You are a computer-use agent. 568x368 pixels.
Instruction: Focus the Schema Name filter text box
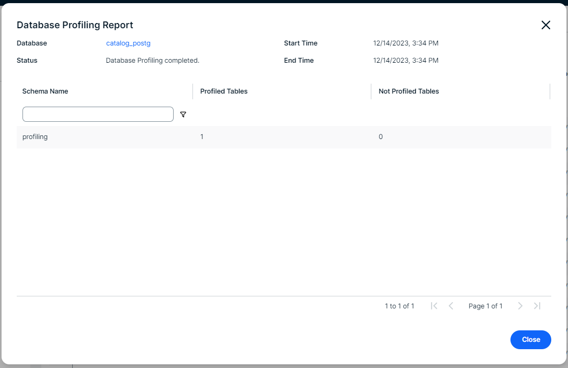coord(98,114)
